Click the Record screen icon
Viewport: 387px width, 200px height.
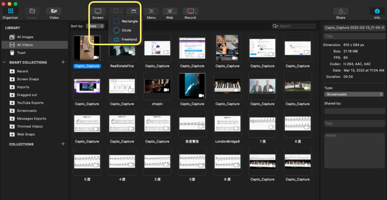[190, 11]
